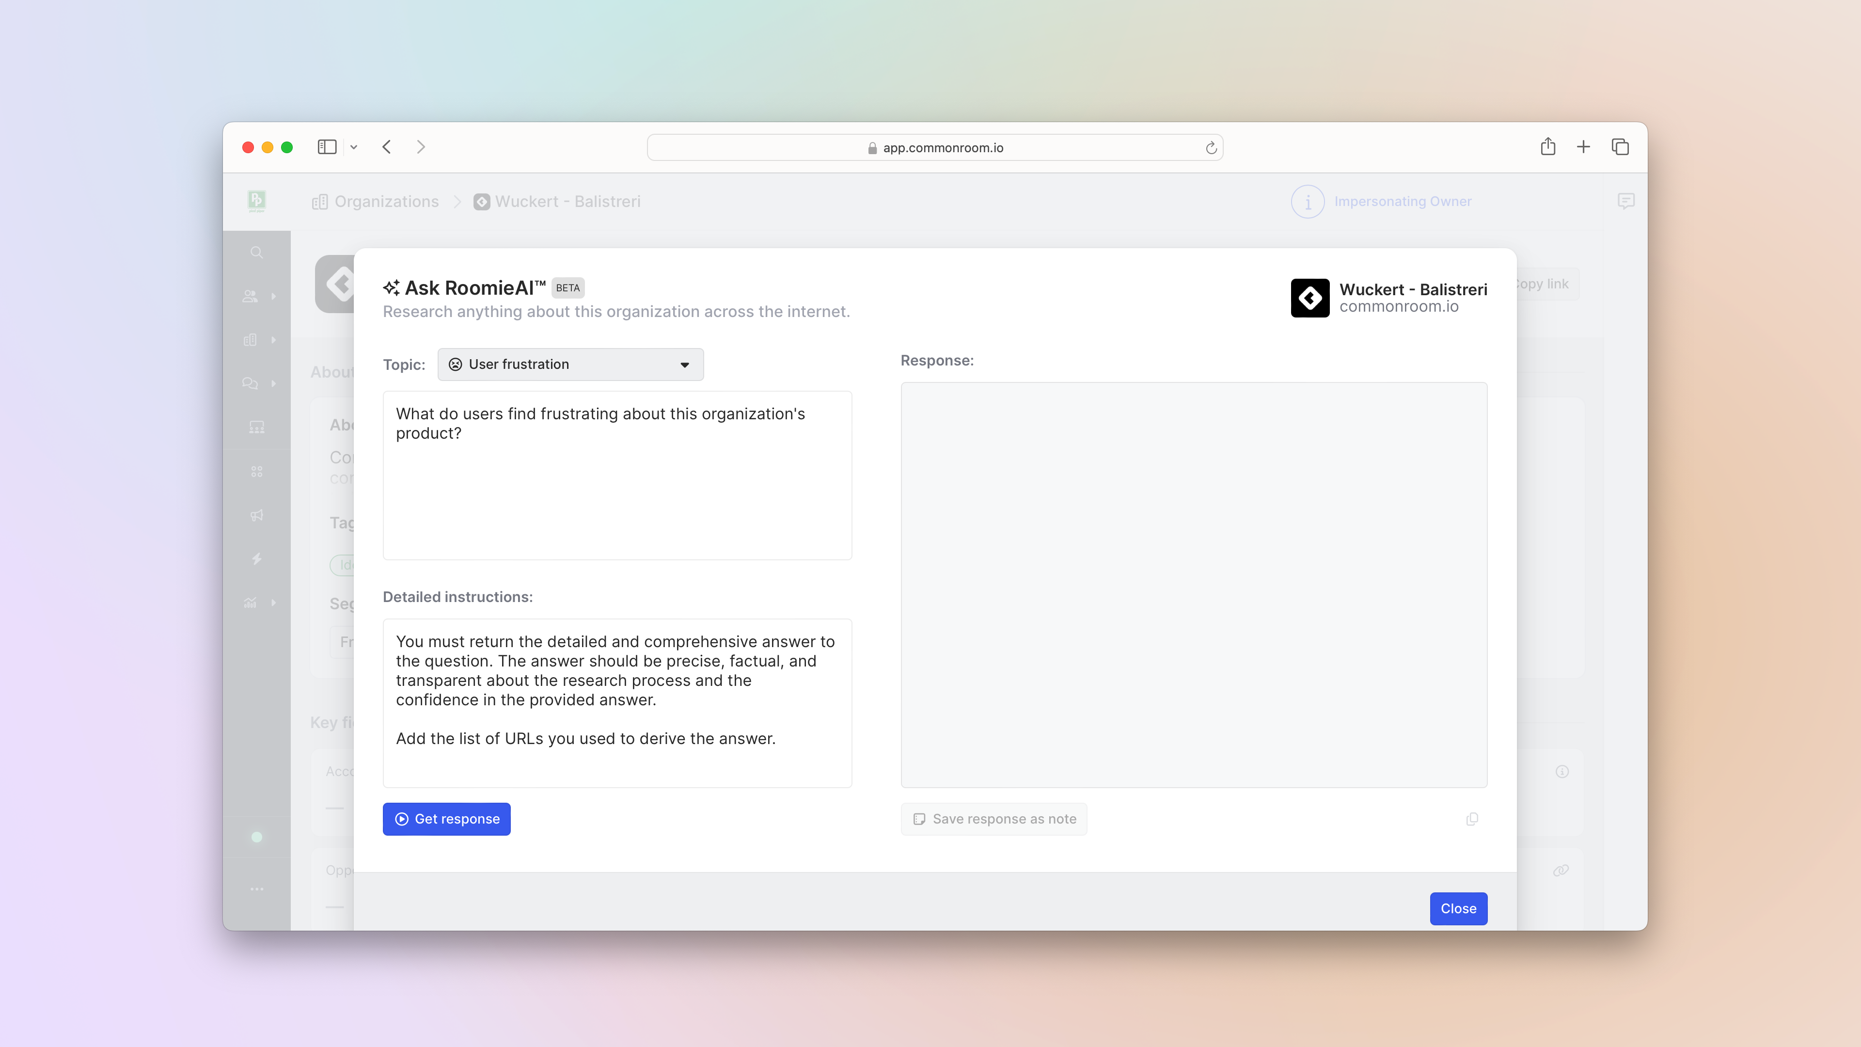Click the chat feedback icon at top right
Screen dimensions: 1861x1047
[x=1625, y=202]
